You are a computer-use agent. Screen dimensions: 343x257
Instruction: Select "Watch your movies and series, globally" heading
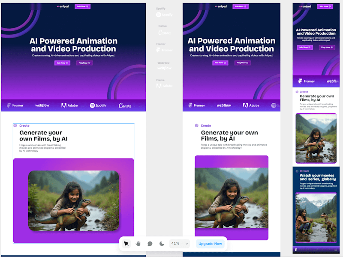tap(318, 177)
